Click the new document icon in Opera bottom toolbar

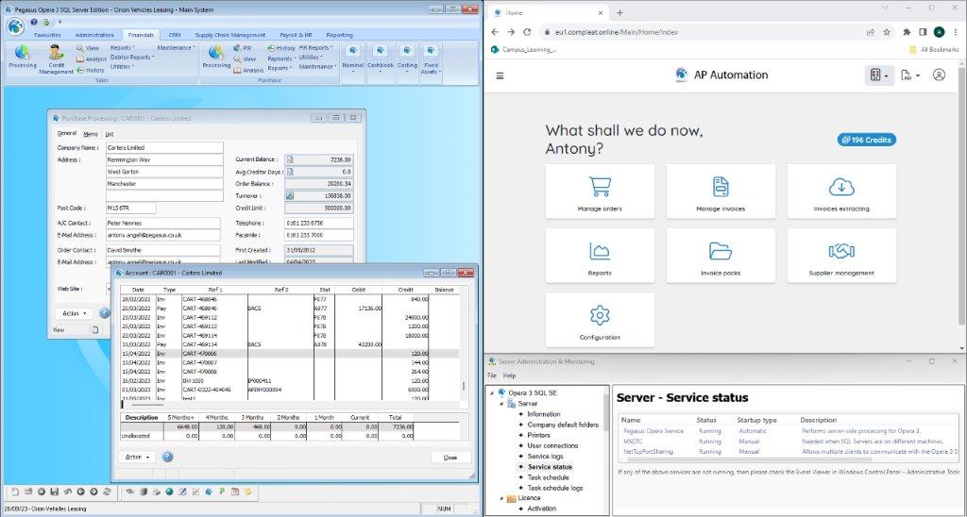[x=15, y=492]
